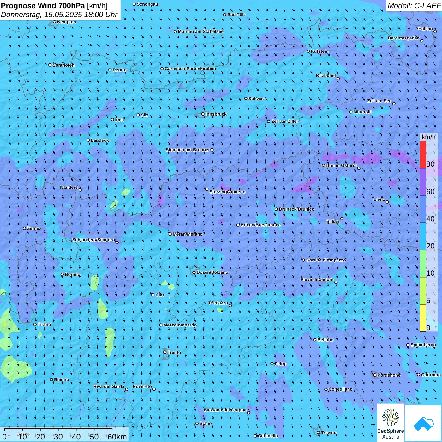The width and height of the screenshot is (442, 442).
Task: Click the yellow 0 km/h legend segment
Action: click(x=423, y=318)
